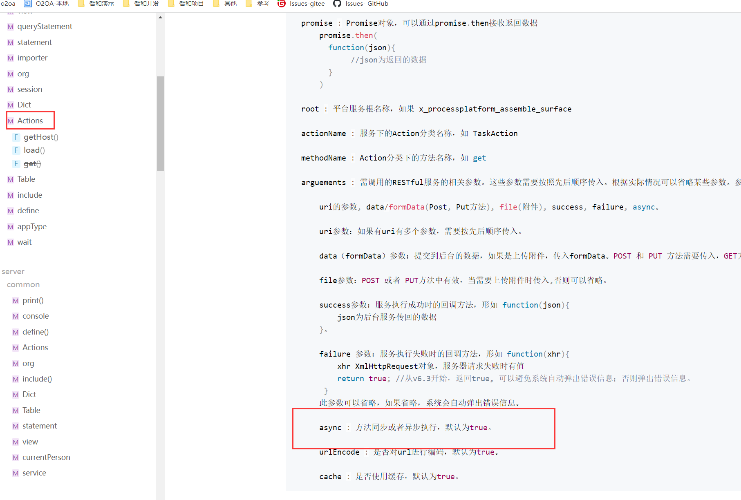Open the 智和演示 bookmark folder
Viewport: 741px width, 500px height.
click(x=96, y=4)
